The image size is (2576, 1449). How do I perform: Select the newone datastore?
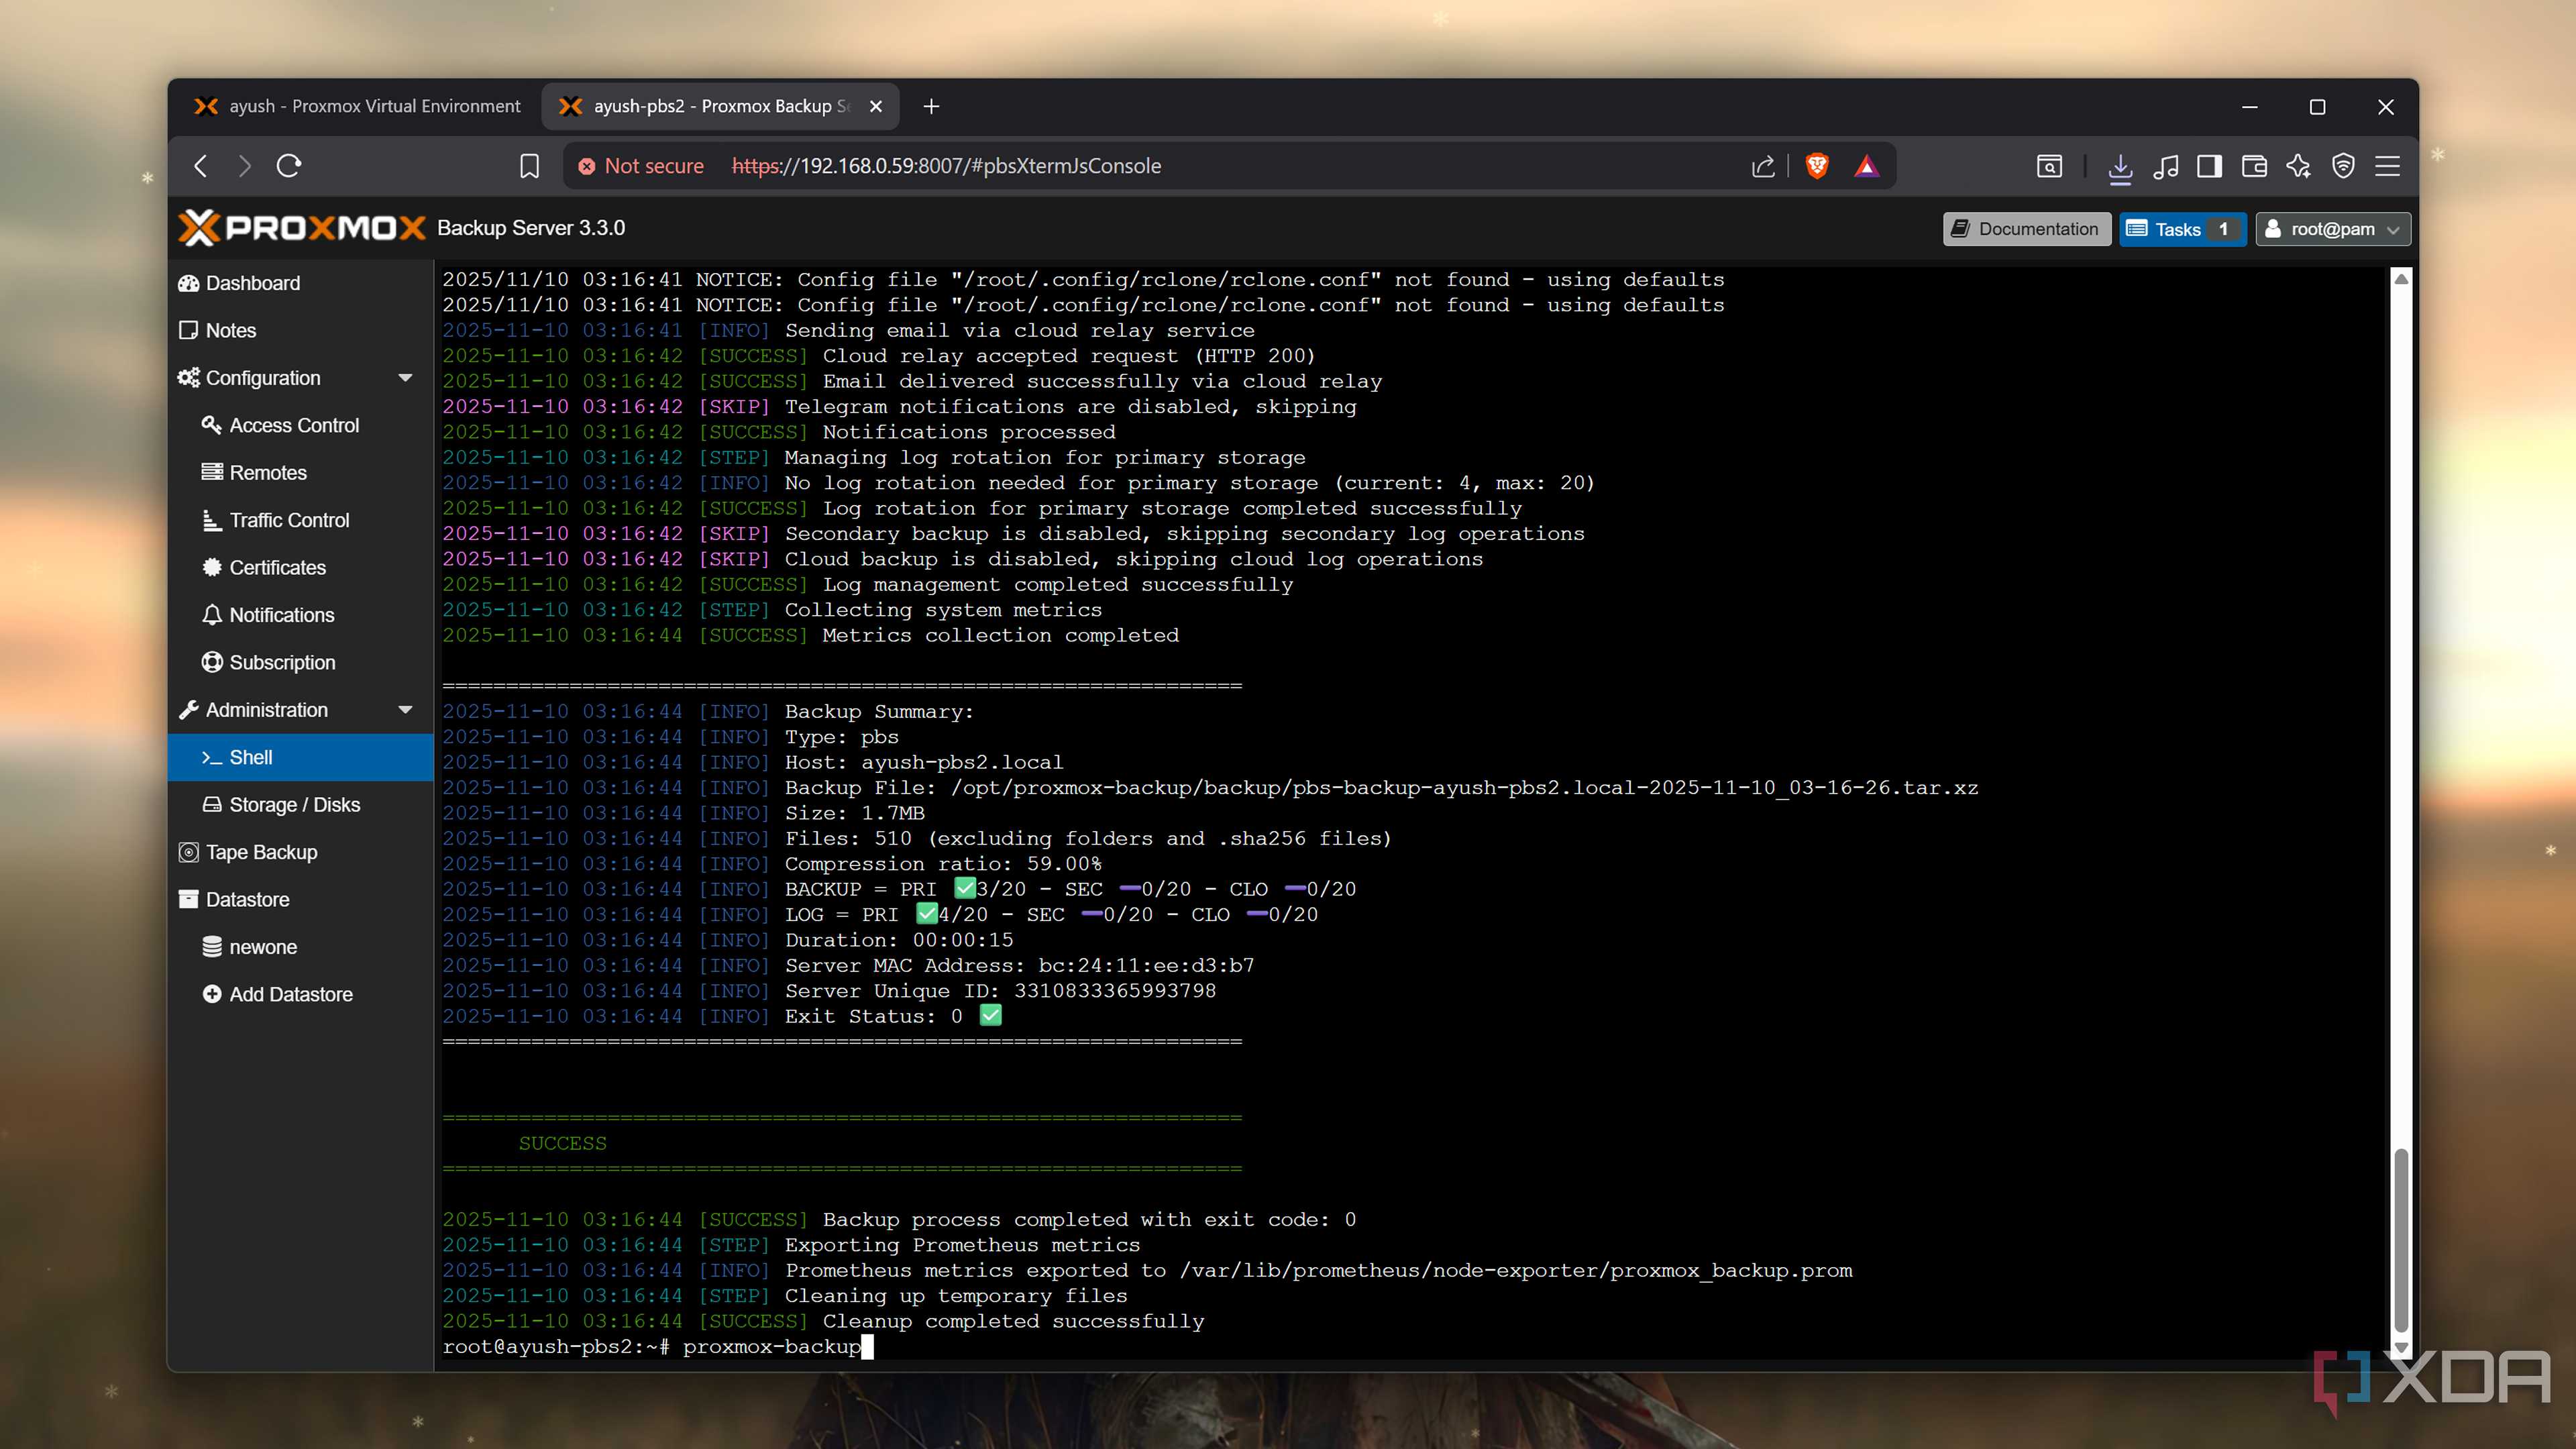(300, 947)
